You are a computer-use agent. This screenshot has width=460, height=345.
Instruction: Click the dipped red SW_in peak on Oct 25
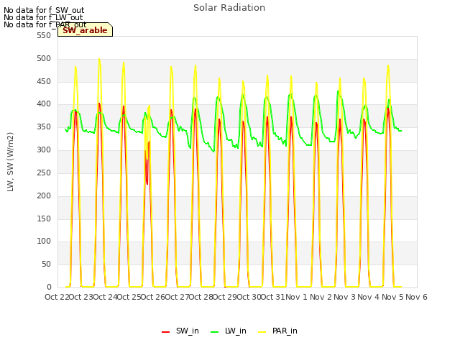tap(147, 183)
